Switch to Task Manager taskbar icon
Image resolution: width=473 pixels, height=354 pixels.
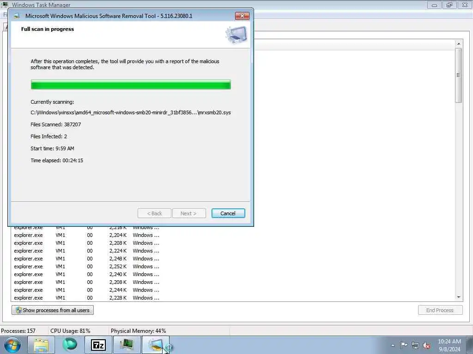coord(127,345)
